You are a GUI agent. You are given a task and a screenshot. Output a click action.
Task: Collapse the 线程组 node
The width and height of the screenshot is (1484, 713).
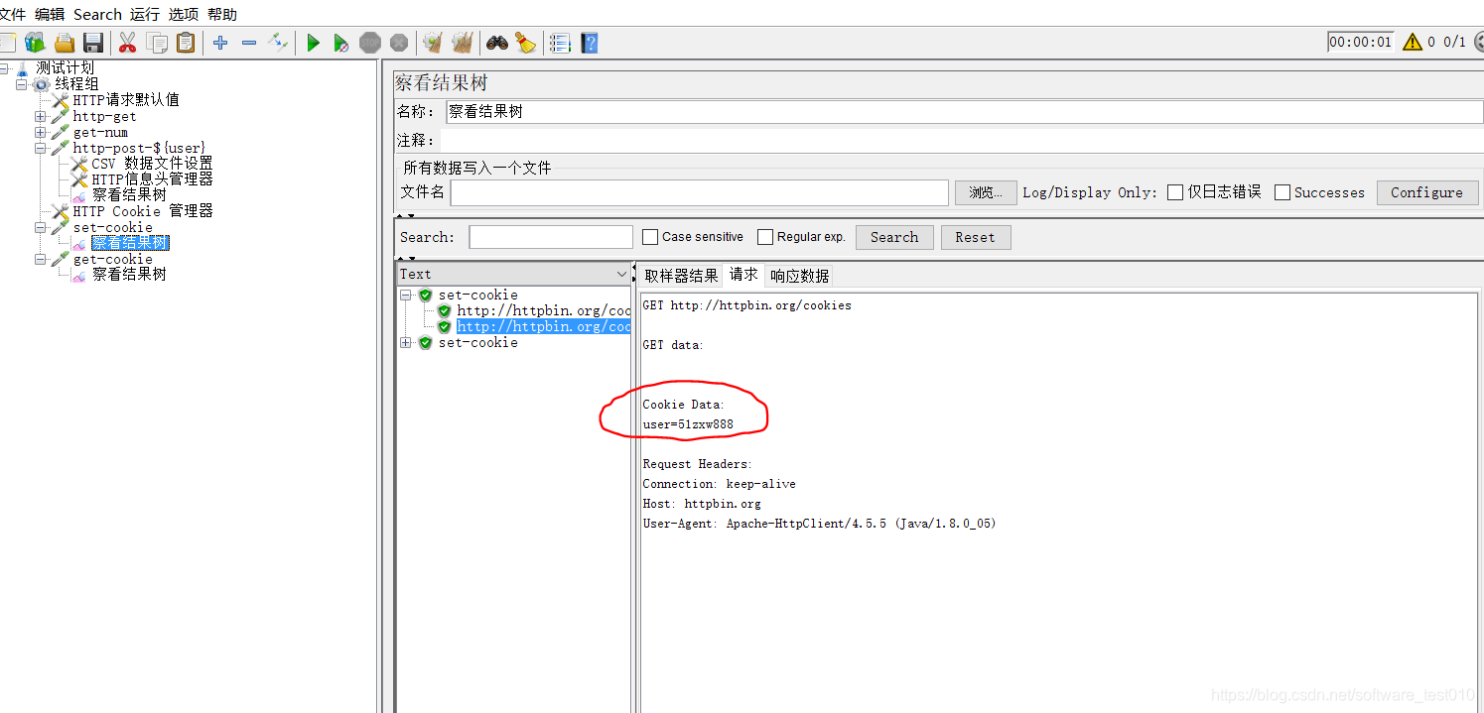(x=22, y=84)
